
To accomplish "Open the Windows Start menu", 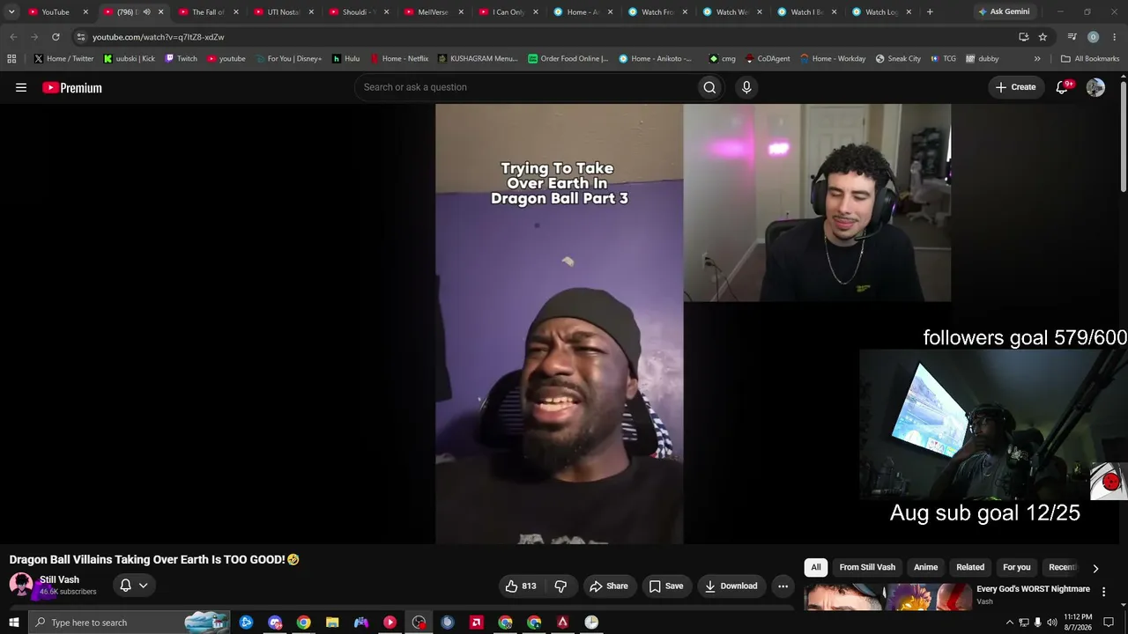I will 13,623.
